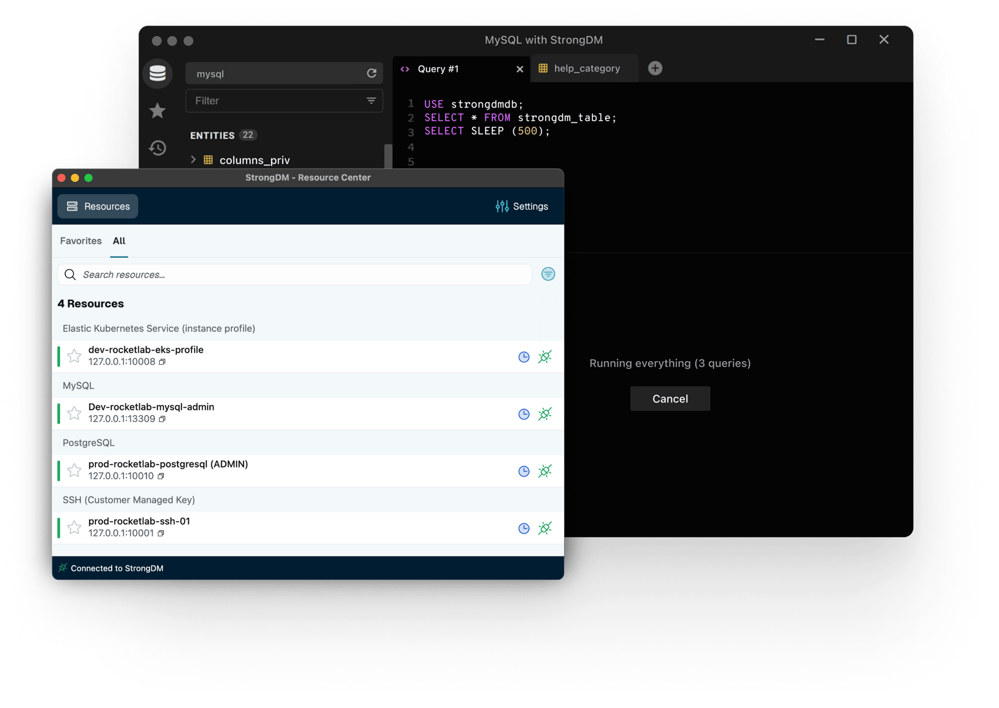Click the entities Filter field
Screen dimensions: 999x708
(x=284, y=101)
